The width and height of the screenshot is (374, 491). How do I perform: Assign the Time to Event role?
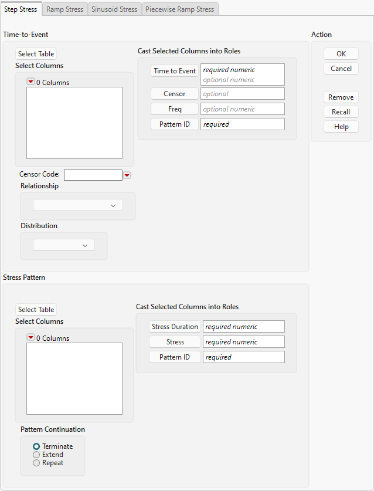click(174, 71)
